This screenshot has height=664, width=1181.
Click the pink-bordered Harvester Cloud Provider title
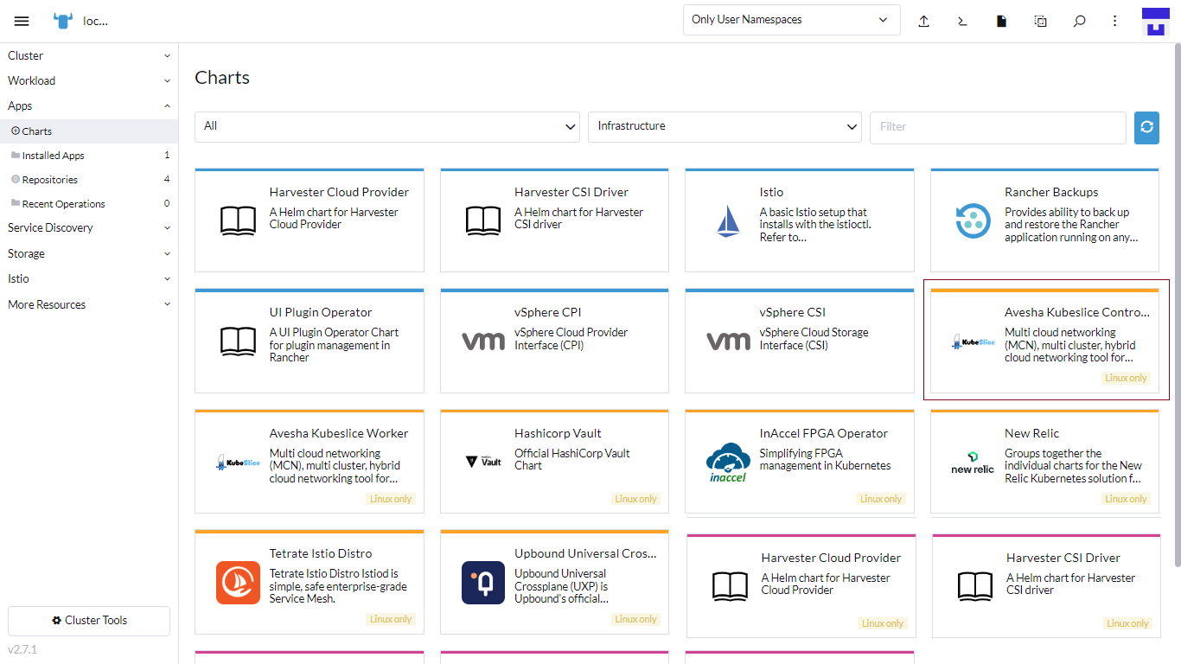pos(831,558)
